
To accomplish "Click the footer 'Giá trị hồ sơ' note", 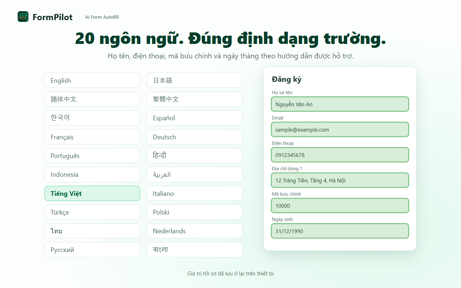I will pos(230,274).
